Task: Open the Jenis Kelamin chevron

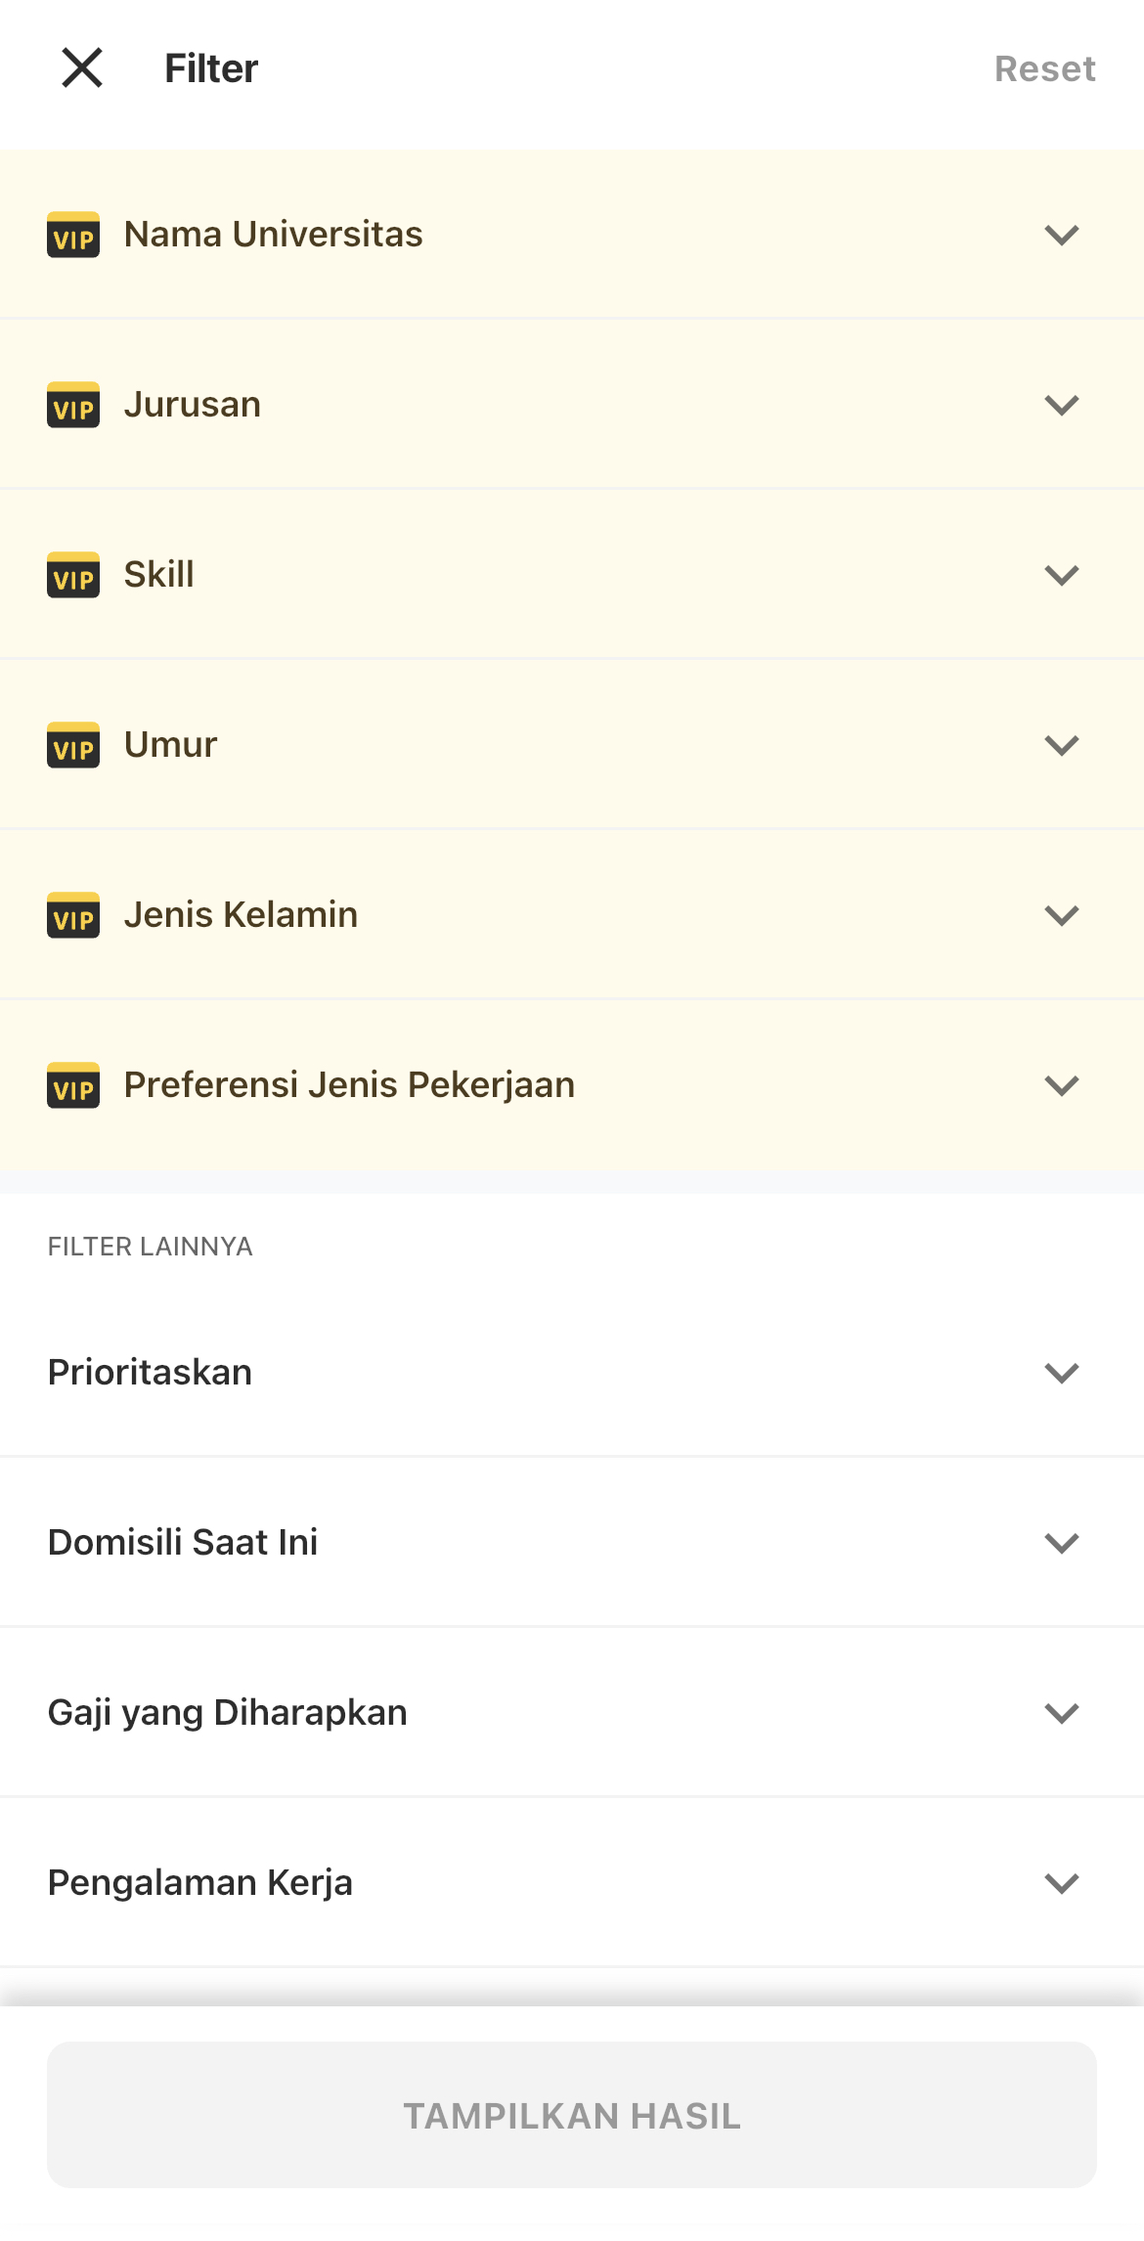Action: tap(1061, 915)
